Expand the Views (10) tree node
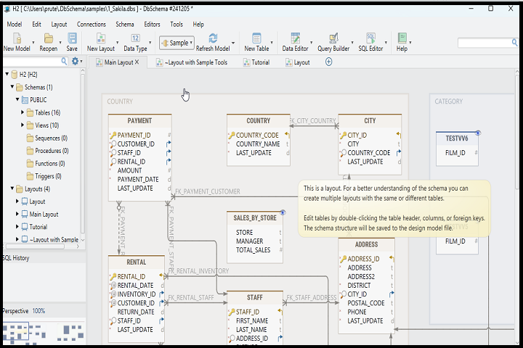This screenshot has width=523, height=348. click(23, 125)
